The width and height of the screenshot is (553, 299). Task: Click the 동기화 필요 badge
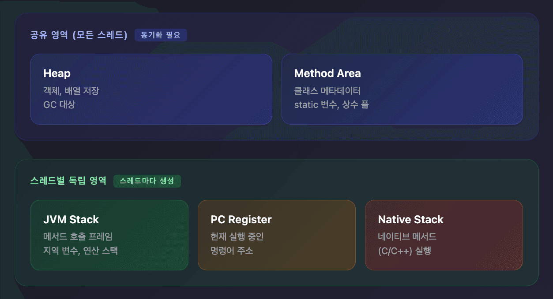click(x=161, y=35)
